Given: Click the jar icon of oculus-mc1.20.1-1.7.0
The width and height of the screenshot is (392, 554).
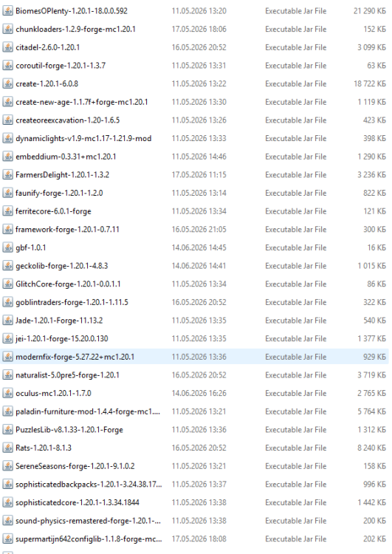Looking at the screenshot, I should [8, 393].
